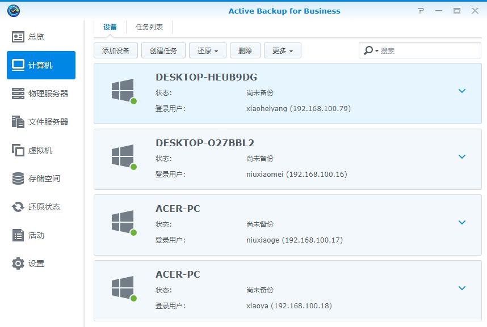Open the 活动 activity list icon
Screen dimensions: 487x327
(18, 235)
